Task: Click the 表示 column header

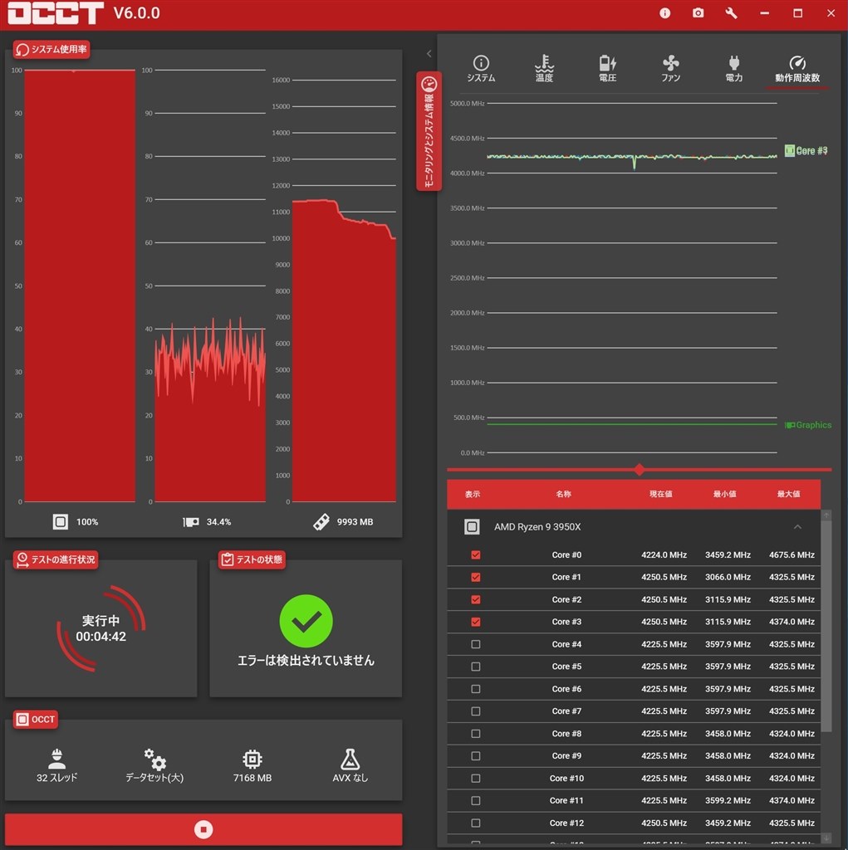Action: pyautogui.click(x=472, y=494)
